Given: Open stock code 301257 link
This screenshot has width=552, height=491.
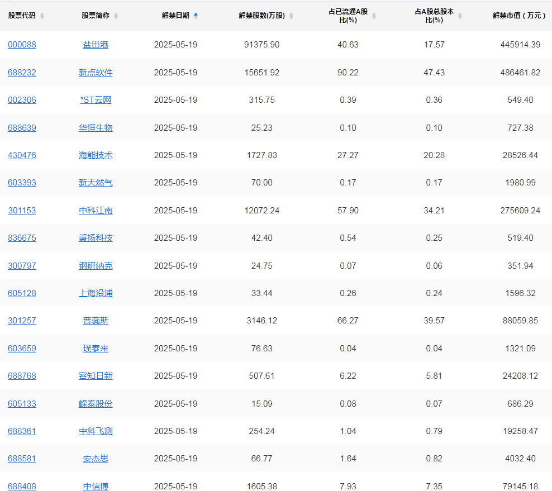Looking at the screenshot, I should (x=22, y=321).
